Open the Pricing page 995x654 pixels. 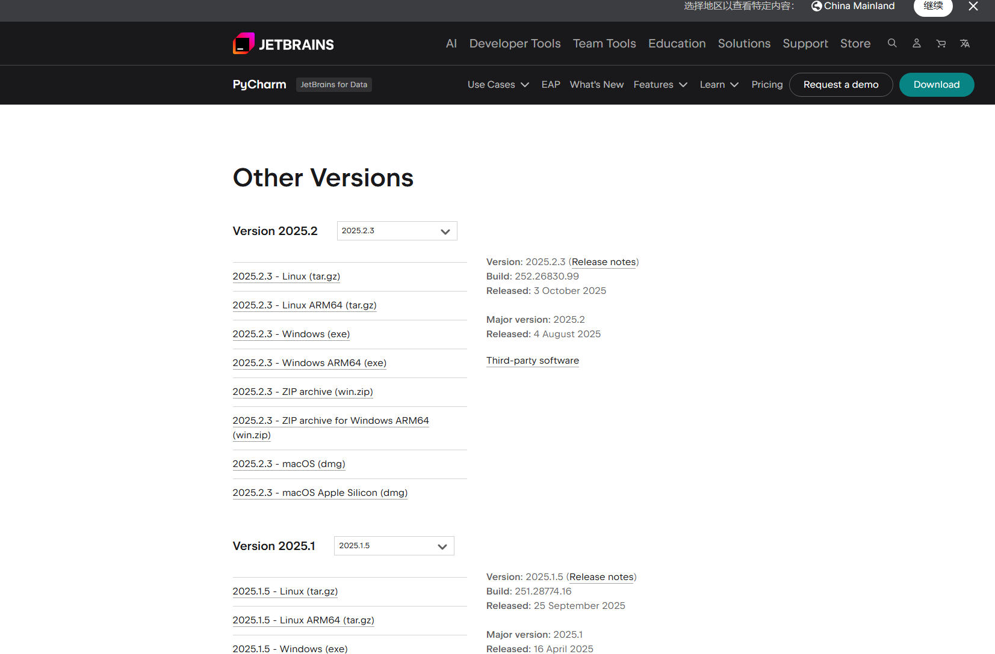click(x=767, y=85)
